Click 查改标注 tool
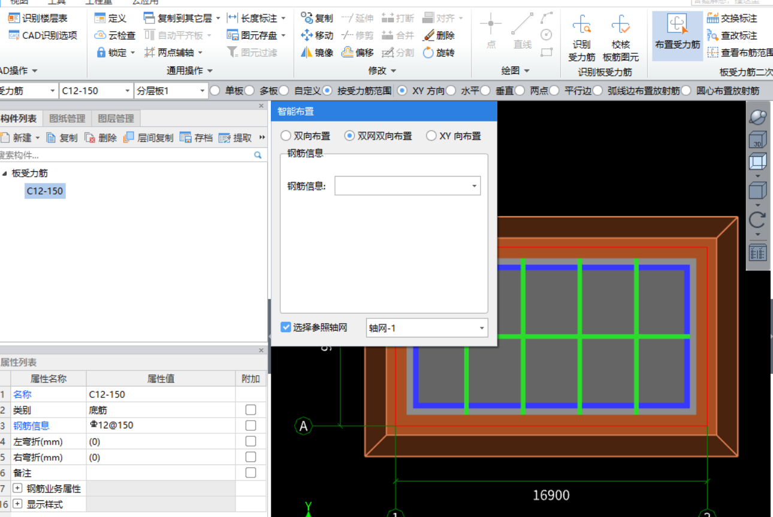 732,35
